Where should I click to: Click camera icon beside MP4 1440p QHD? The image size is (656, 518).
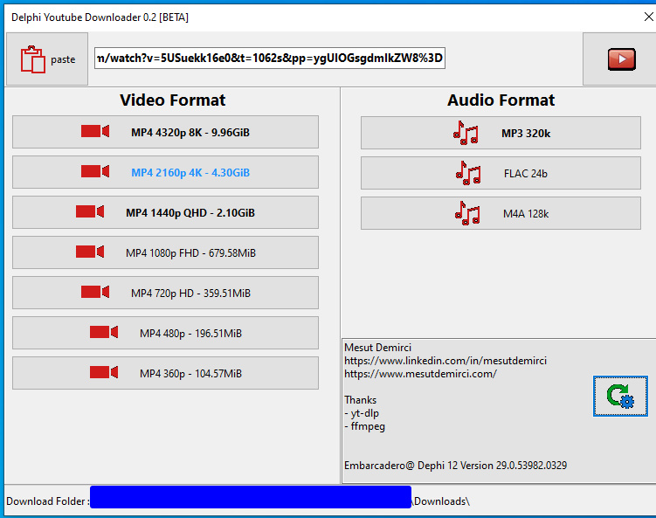point(90,212)
